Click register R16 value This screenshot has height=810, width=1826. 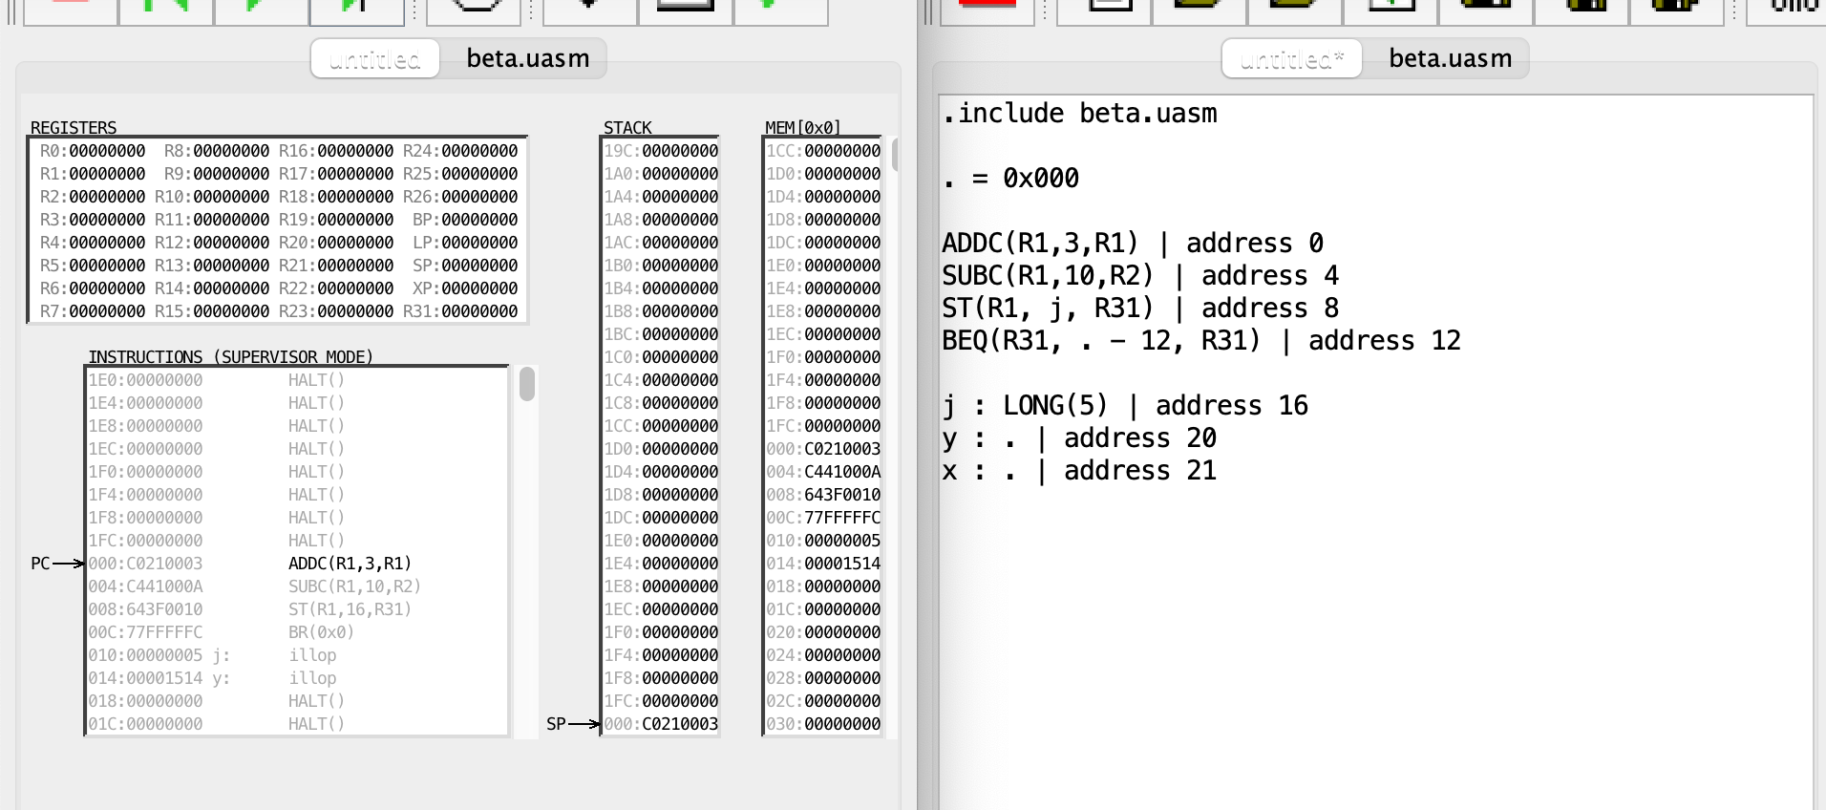(355, 151)
